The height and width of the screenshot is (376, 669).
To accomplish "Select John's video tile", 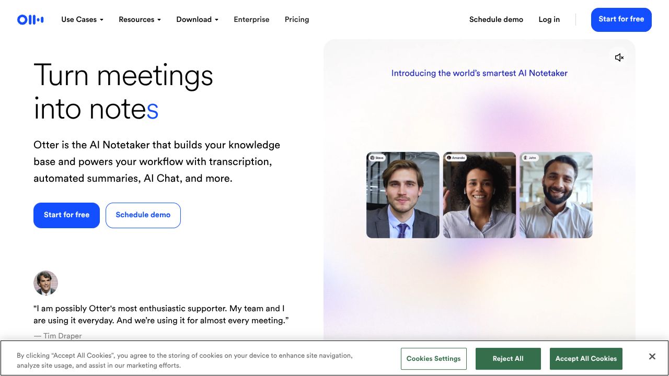I will tap(556, 195).
